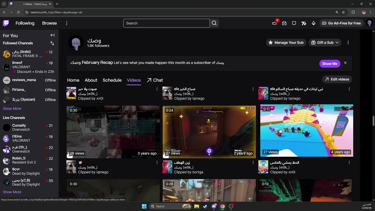Play the 0:24 Overwatch clip thumbnail
Image resolution: width=375 pixels, height=211 pixels.
(209, 132)
